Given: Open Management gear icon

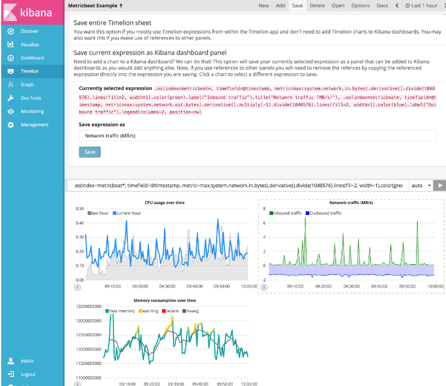Looking at the screenshot, I should pyautogui.click(x=10, y=125).
